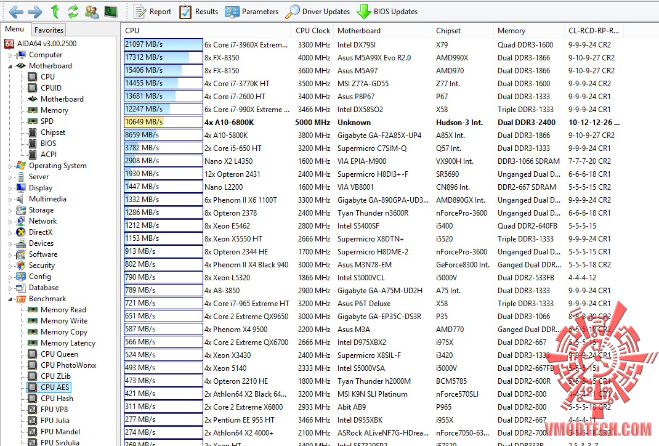The height and width of the screenshot is (446, 659).
Task: Select the CPU ZLib benchmark
Action: pos(50,376)
